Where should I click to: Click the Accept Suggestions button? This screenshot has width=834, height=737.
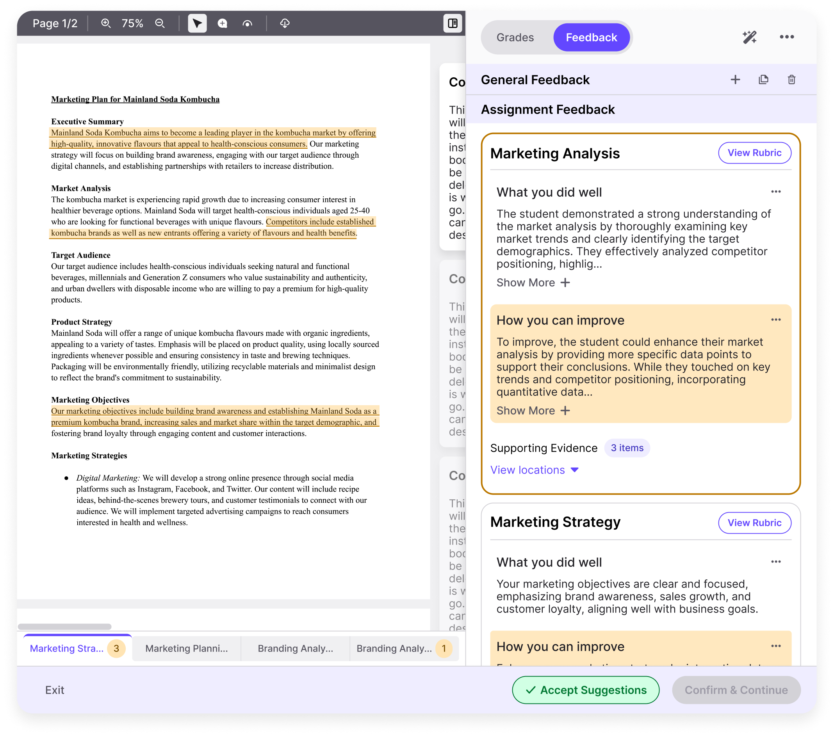[586, 690]
